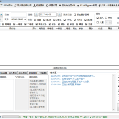Viewport: 119px width, 119px height.
Task: Click the check for updates download icon
Action: click(x=34, y=5)
